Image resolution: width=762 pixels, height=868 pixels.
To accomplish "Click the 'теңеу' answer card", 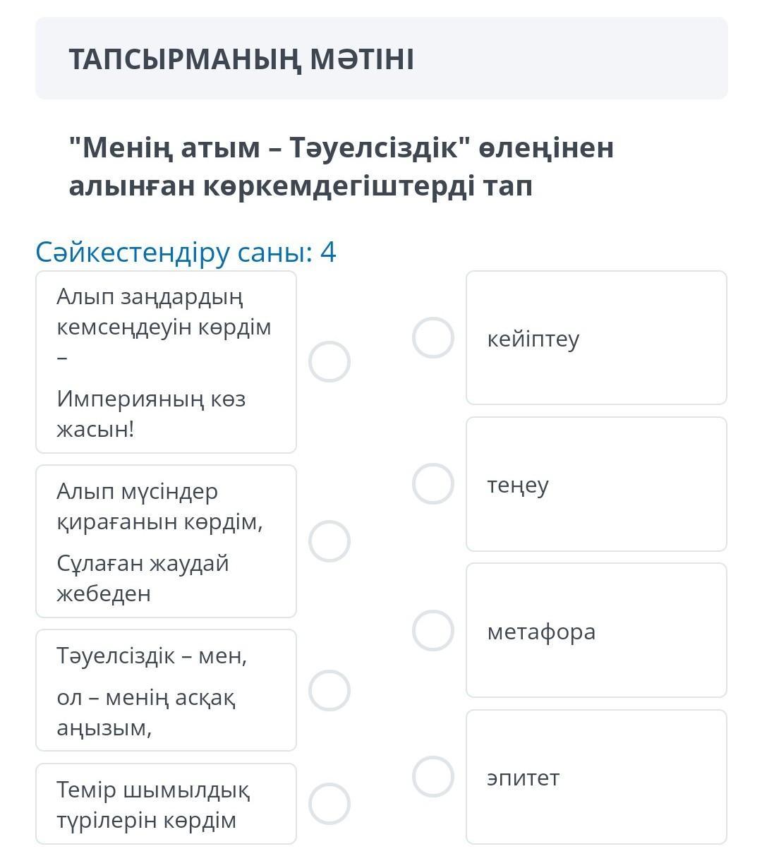I will click(x=596, y=484).
